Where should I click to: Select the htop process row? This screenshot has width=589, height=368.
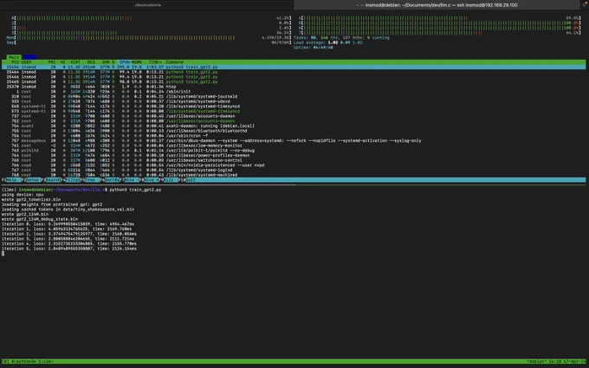pyautogui.click(x=294, y=87)
